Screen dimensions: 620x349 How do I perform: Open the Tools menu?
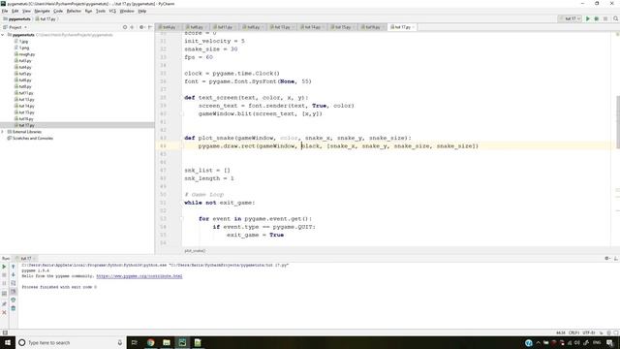pos(101,11)
